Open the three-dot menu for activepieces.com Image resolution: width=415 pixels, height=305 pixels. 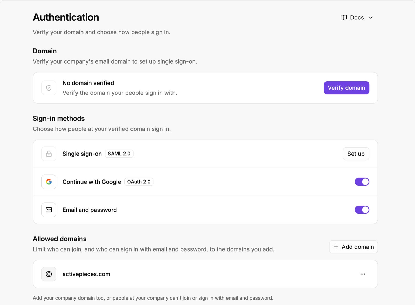(x=363, y=274)
